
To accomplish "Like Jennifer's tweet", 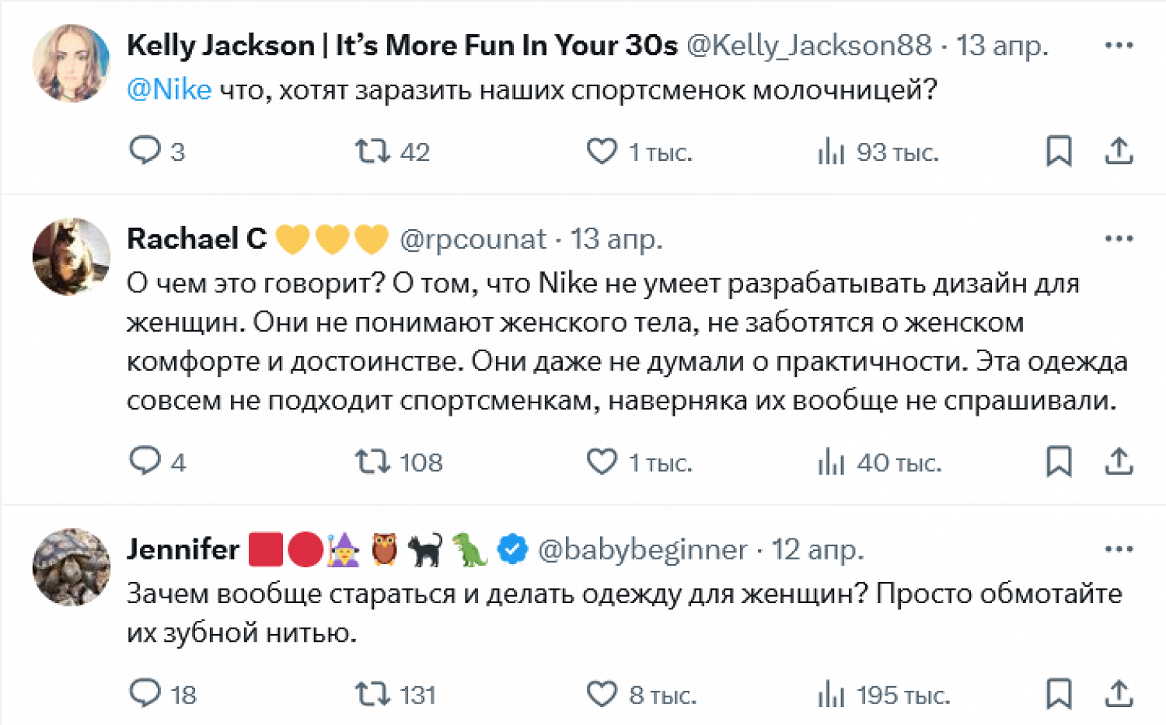I will click(602, 693).
